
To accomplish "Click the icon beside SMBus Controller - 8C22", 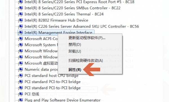I will (21, 8).
